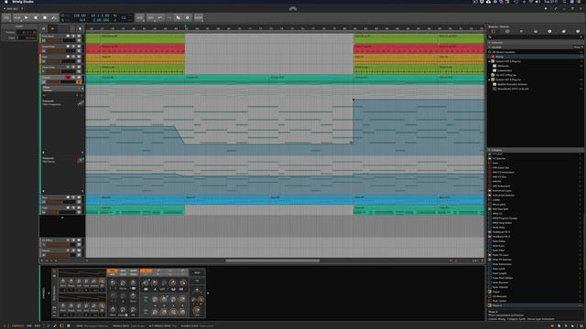Click the playhead marker on timeline ruler

tap(185, 27)
